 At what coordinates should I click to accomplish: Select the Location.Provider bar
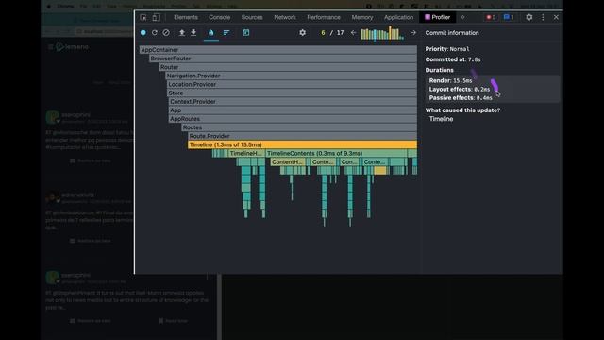(x=292, y=84)
